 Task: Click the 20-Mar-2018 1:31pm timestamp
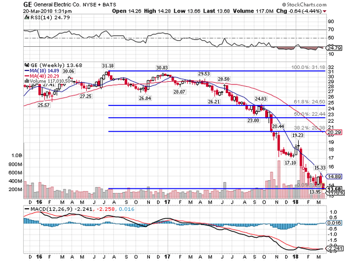pyautogui.click(x=47, y=11)
